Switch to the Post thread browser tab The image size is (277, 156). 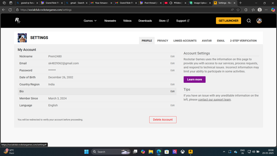(151, 3)
